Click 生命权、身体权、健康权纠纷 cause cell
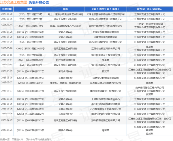173x141 pixels. 65,83
